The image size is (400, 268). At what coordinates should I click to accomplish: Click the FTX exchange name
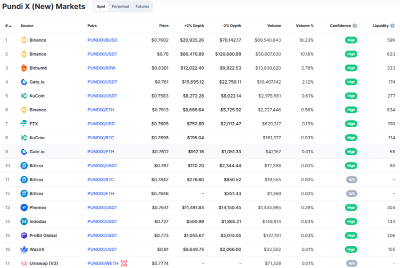point(33,124)
